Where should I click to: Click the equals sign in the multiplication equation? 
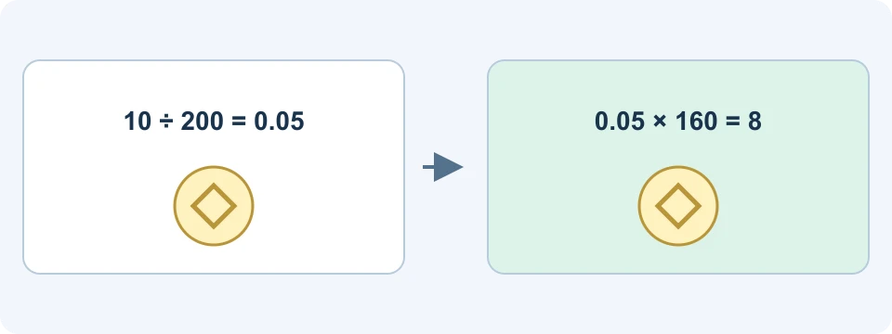pos(733,122)
